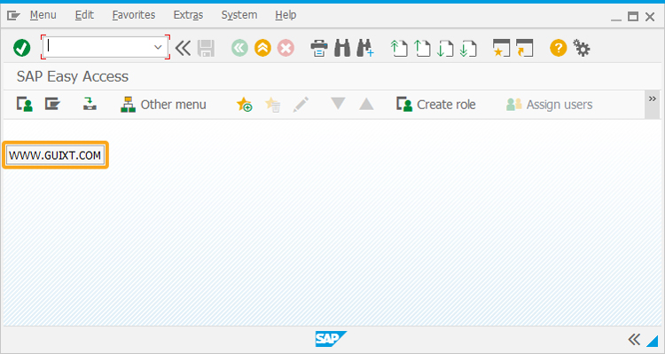Image resolution: width=665 pixels, height=354 pixels.
Task: Click the Add to Favorites star icon
Action: pyautogui.click(x=245, y=105)
